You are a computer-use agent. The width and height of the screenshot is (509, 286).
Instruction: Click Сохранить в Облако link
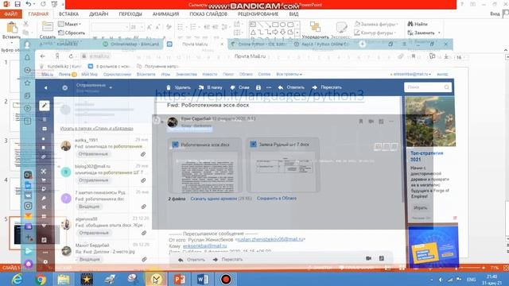click(277, 198)
